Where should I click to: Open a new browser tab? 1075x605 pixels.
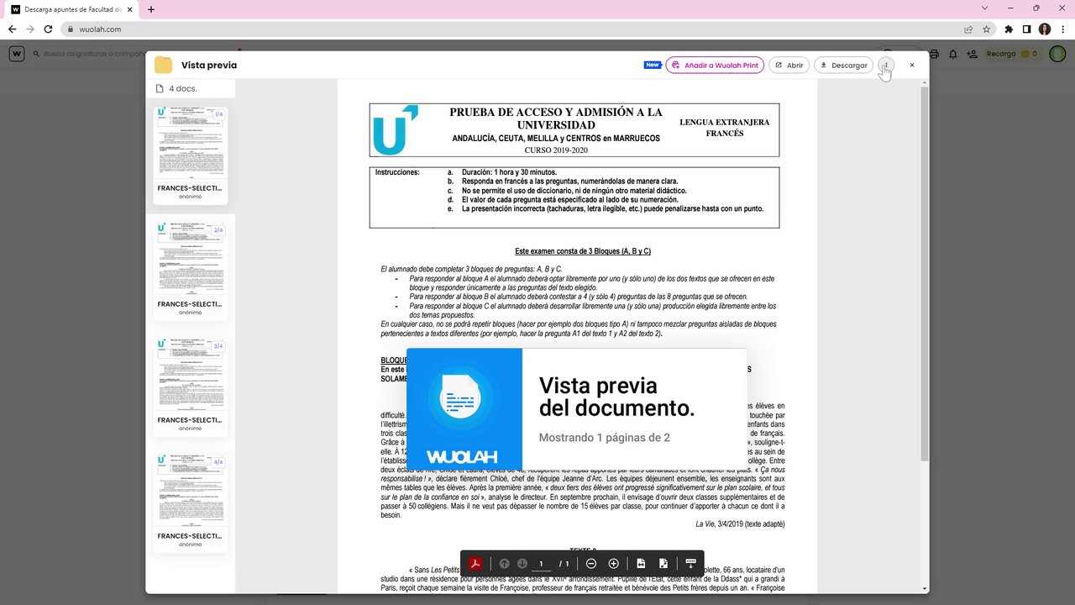coord(151,9)
